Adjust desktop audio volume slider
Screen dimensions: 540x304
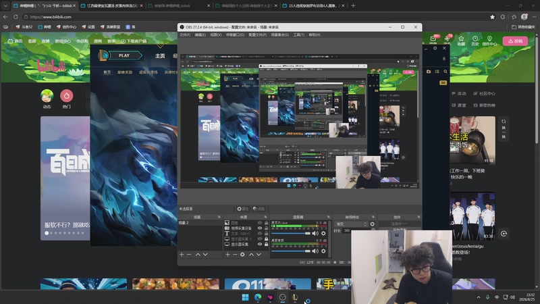(x=291, y=251)
